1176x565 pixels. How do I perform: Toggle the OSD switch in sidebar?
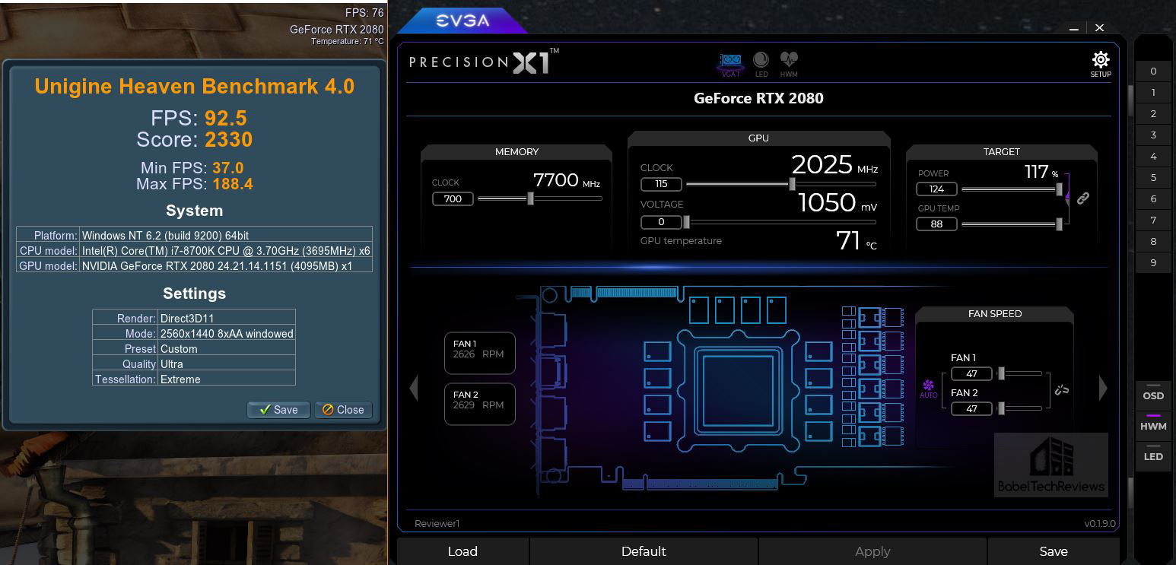click(x=1153, y=394)
